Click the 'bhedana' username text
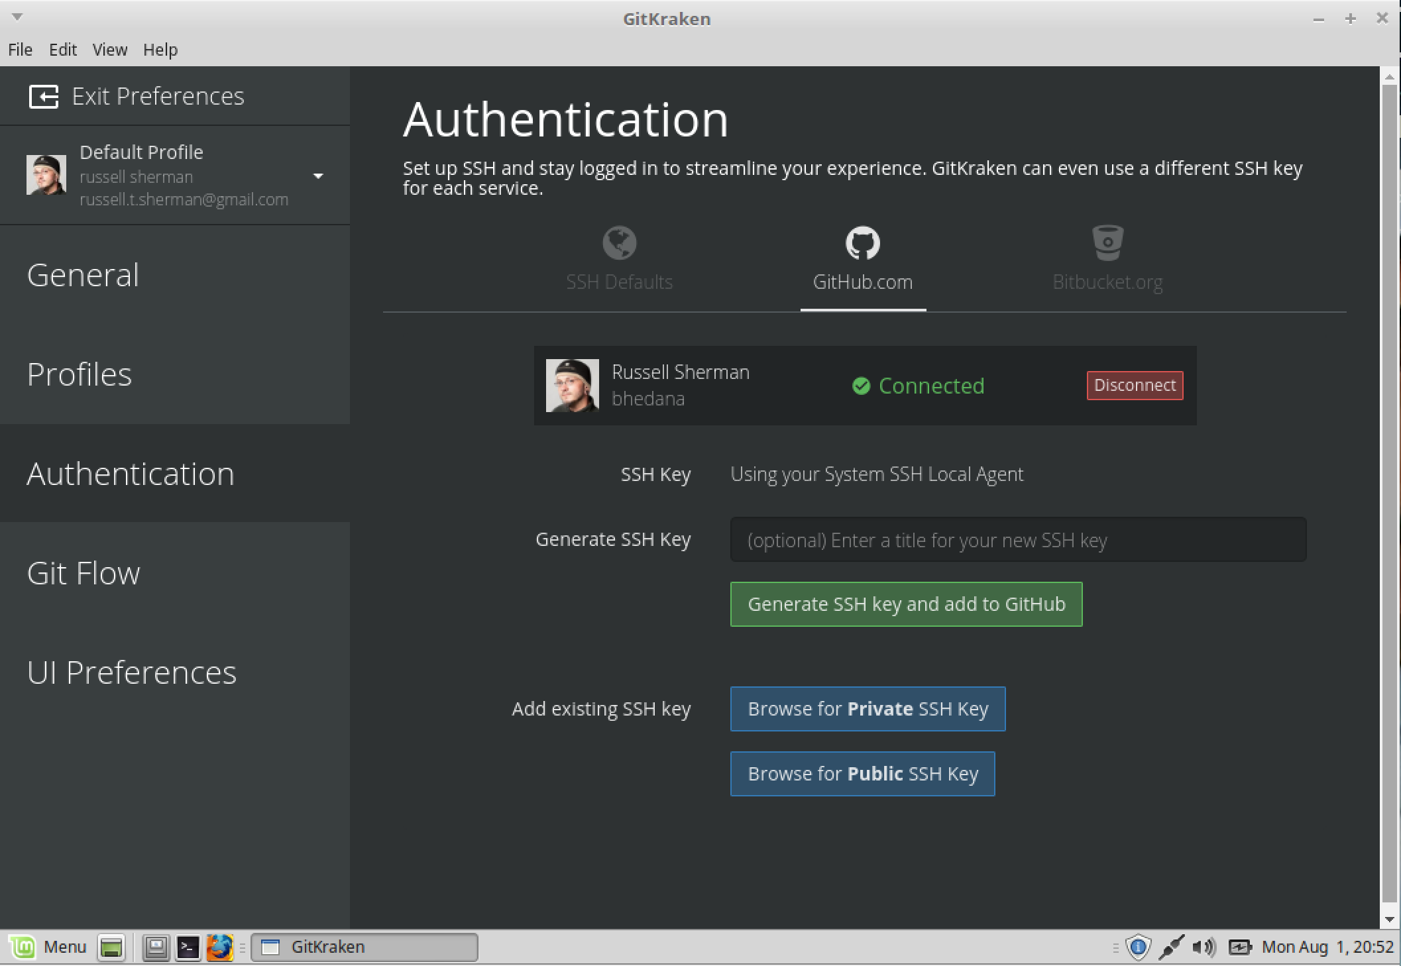This screenshot has height=966, width=1401. pyautogui.click(x=648, y=399)
